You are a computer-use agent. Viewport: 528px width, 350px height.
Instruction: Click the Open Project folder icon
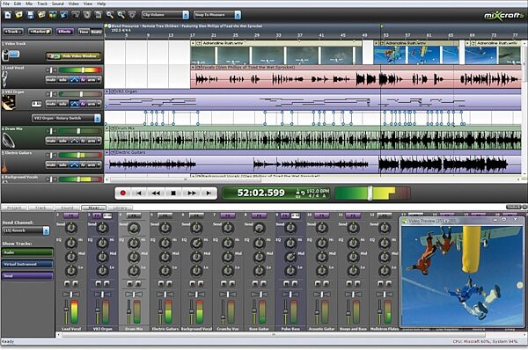[18, 15]
